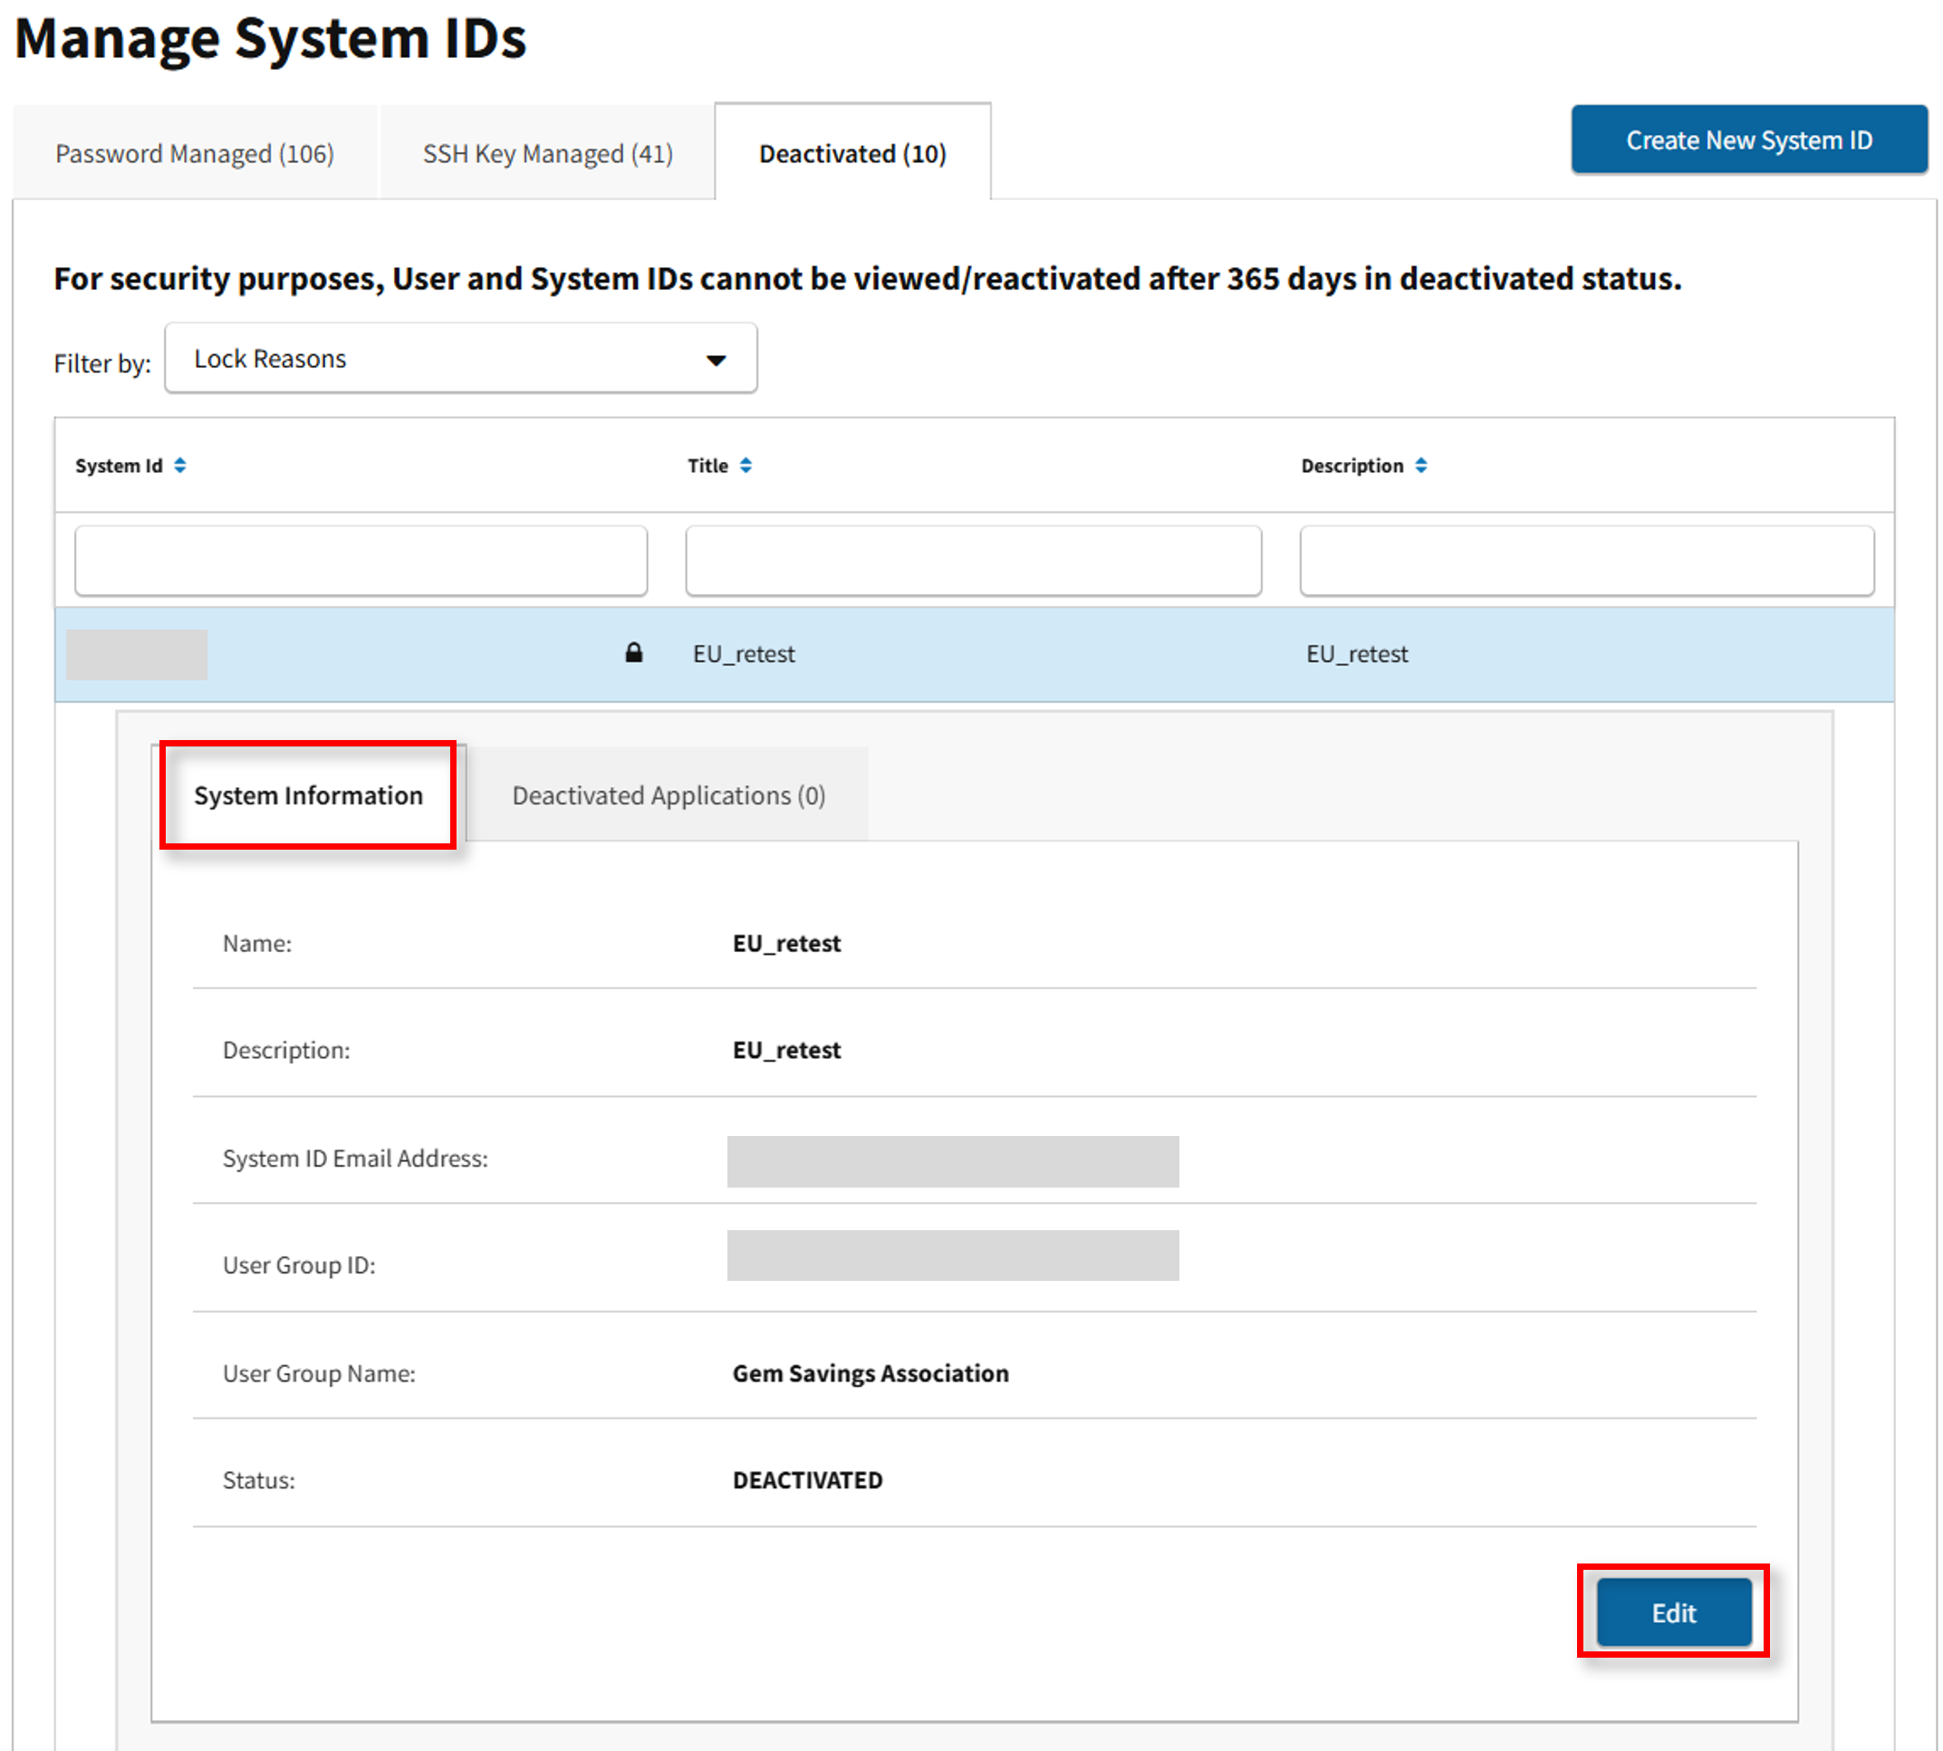Viewport: 1943px width, 1751px height.
Task: Sort by System Id column arrows
Action: (180, 466)
